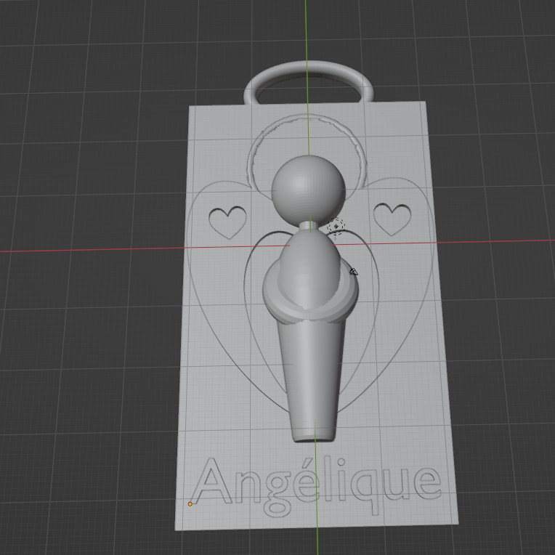This screenshot has width=555, height=555.
Task: Select the angel's spherical head
Action: click(x=308, y=190)
